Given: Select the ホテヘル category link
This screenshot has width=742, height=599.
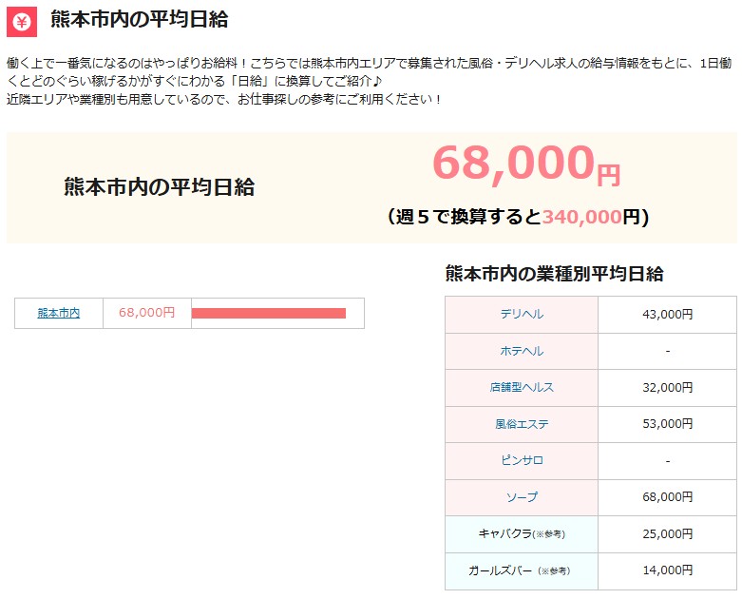Looking at the screenshot, I should (x=522, y=351).
